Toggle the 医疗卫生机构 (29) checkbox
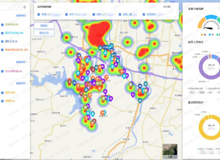This screenshot has height=160, width=220. (x=2, y=33)
